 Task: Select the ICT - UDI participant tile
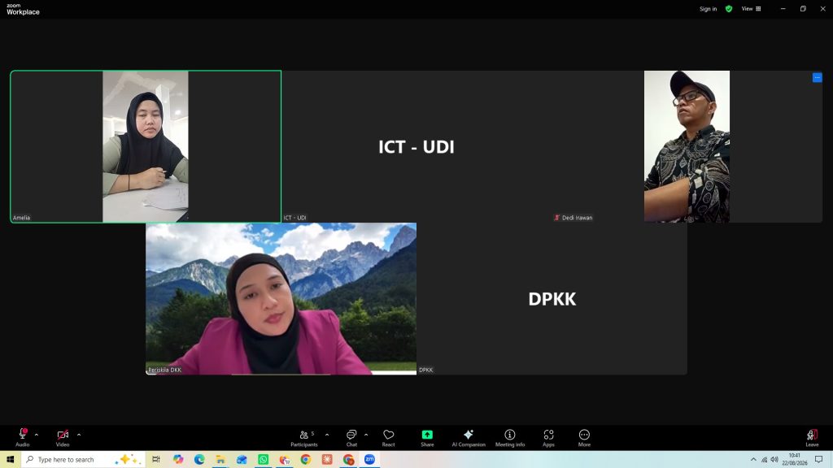[x=416, y=146]
